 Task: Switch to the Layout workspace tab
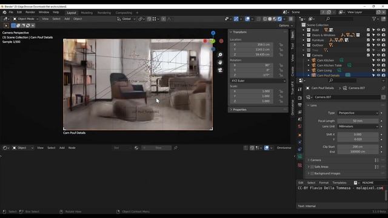[72, 13]
